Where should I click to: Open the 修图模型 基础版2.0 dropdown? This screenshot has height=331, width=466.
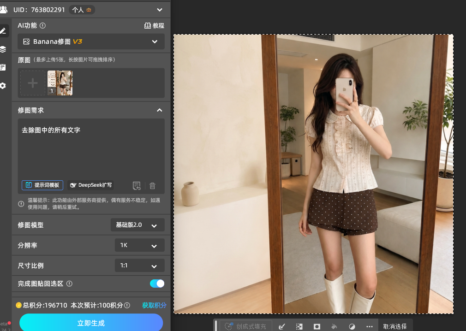point(137,225)
